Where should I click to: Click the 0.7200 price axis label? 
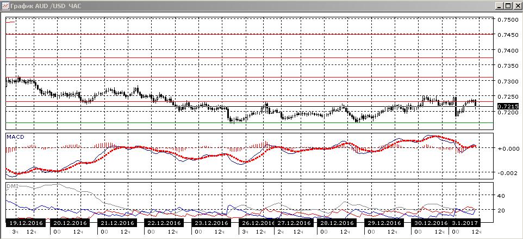tap(507, 113)
